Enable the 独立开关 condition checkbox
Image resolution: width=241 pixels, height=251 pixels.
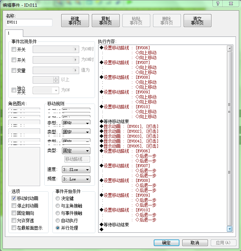click(14, 90)
